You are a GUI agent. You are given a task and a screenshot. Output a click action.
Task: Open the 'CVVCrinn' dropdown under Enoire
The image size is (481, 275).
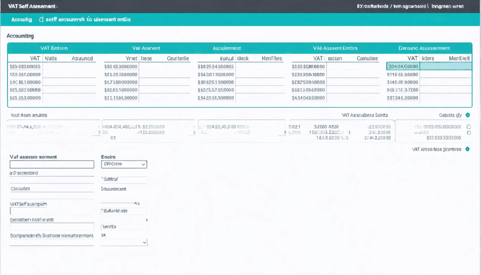point(124,164)
